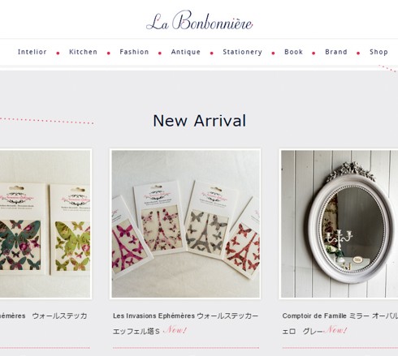Navigate to the Book section
Screen dimensions: 398x356
(x=293, y=52)
